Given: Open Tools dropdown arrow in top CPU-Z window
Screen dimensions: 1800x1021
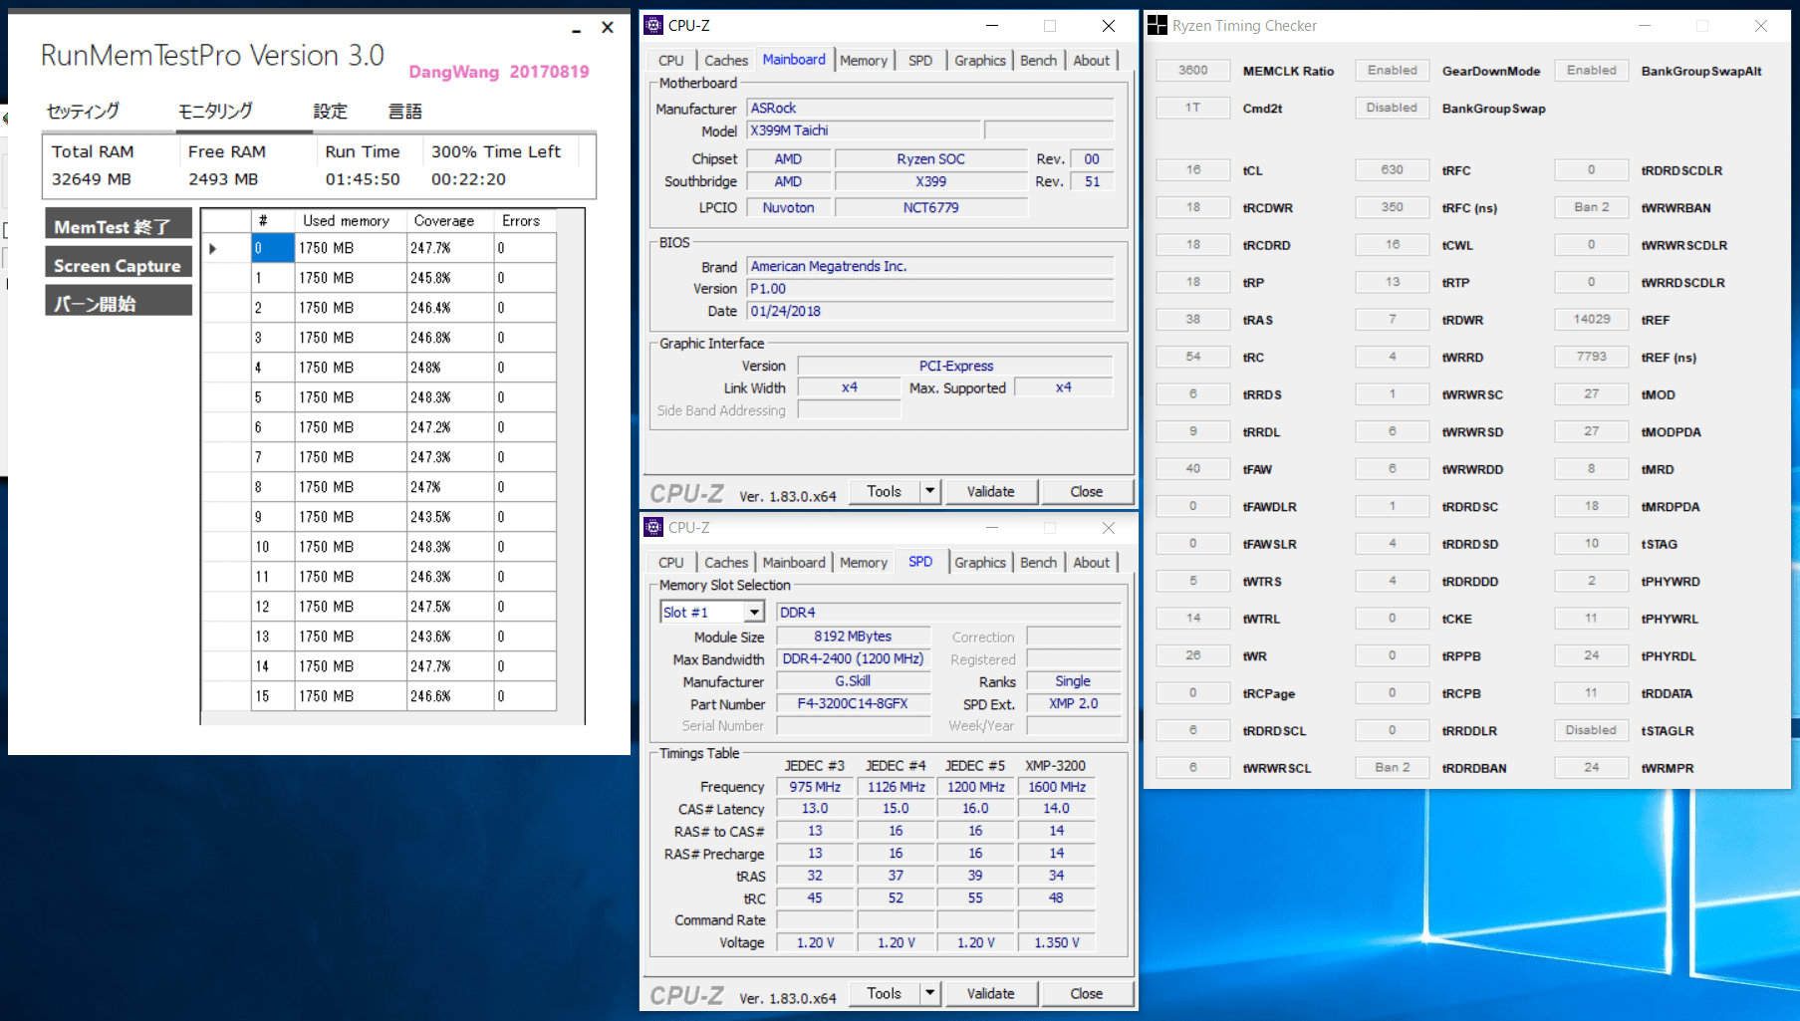Looking at the screenshot, I should pyautogui.click(x=930, y=491).
